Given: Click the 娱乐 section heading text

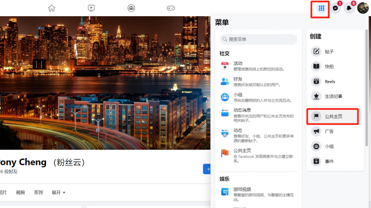Looking at the screenshot, I should [x=224, y=179].
